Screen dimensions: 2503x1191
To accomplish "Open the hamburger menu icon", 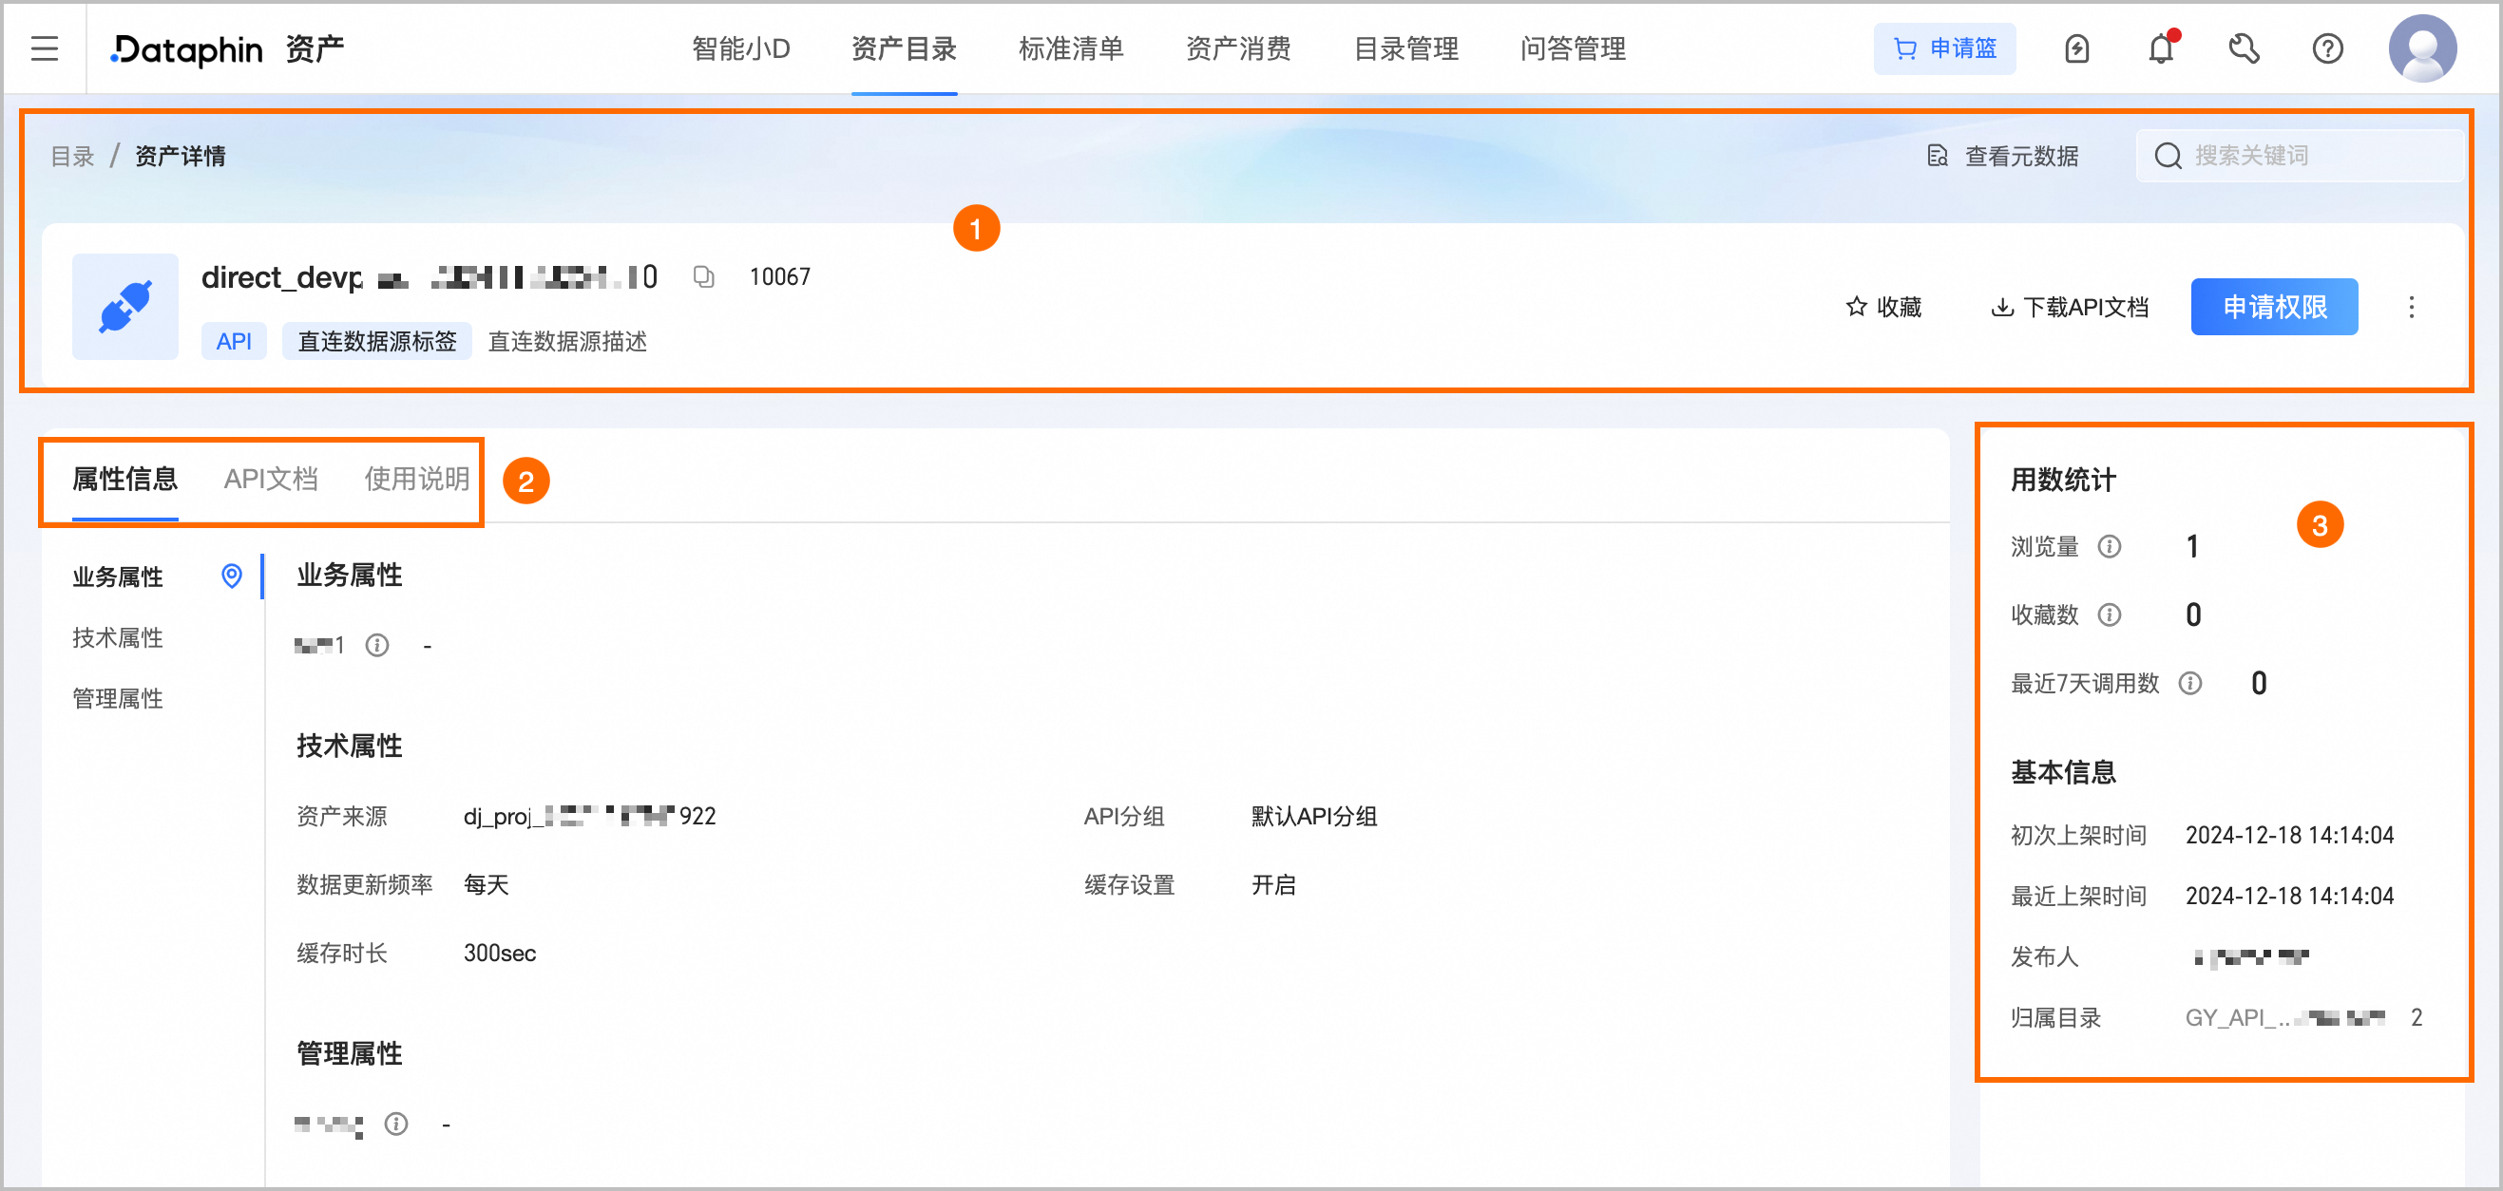I will (45, 48).
